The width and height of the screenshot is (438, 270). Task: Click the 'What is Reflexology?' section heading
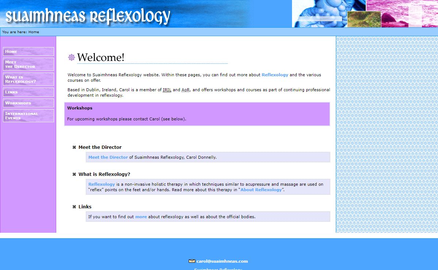(104, 174)
